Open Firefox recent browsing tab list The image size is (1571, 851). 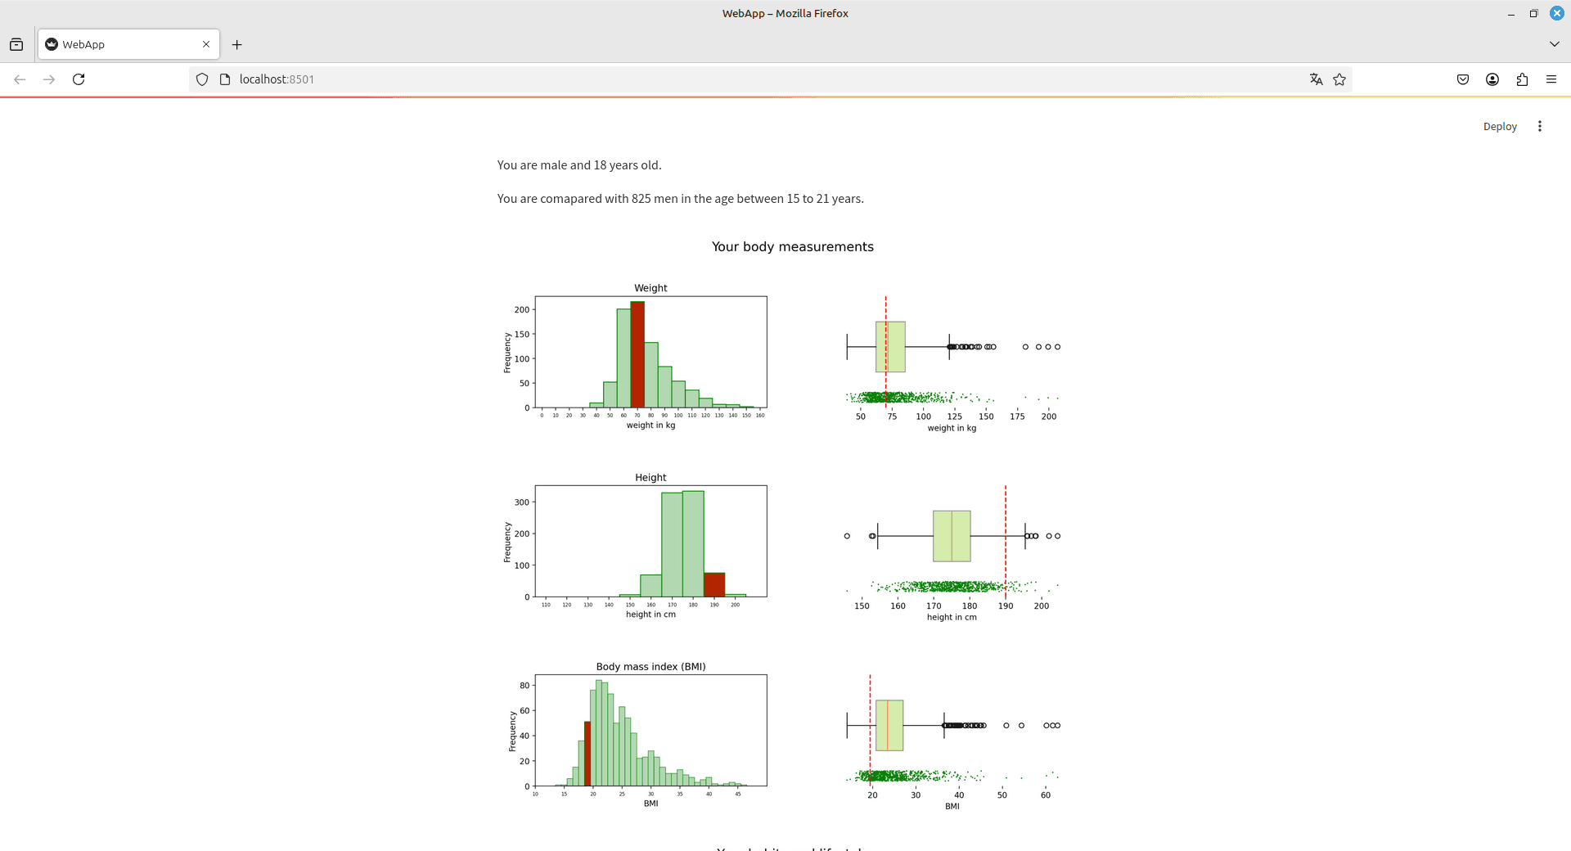16,44
